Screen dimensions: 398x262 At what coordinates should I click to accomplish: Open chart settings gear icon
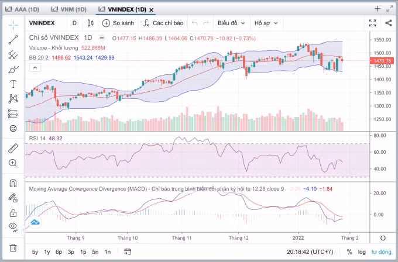point(383,238)
